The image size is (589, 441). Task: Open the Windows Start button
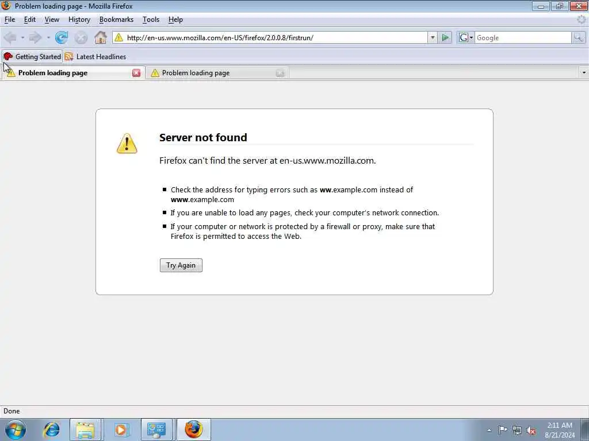click(16, 430)
